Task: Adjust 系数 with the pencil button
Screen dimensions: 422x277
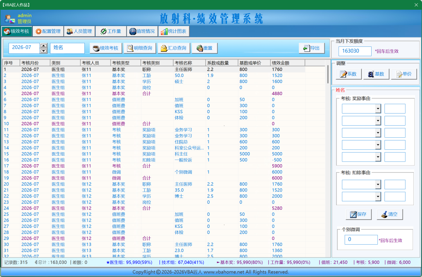Action: [x=349, y=74]
